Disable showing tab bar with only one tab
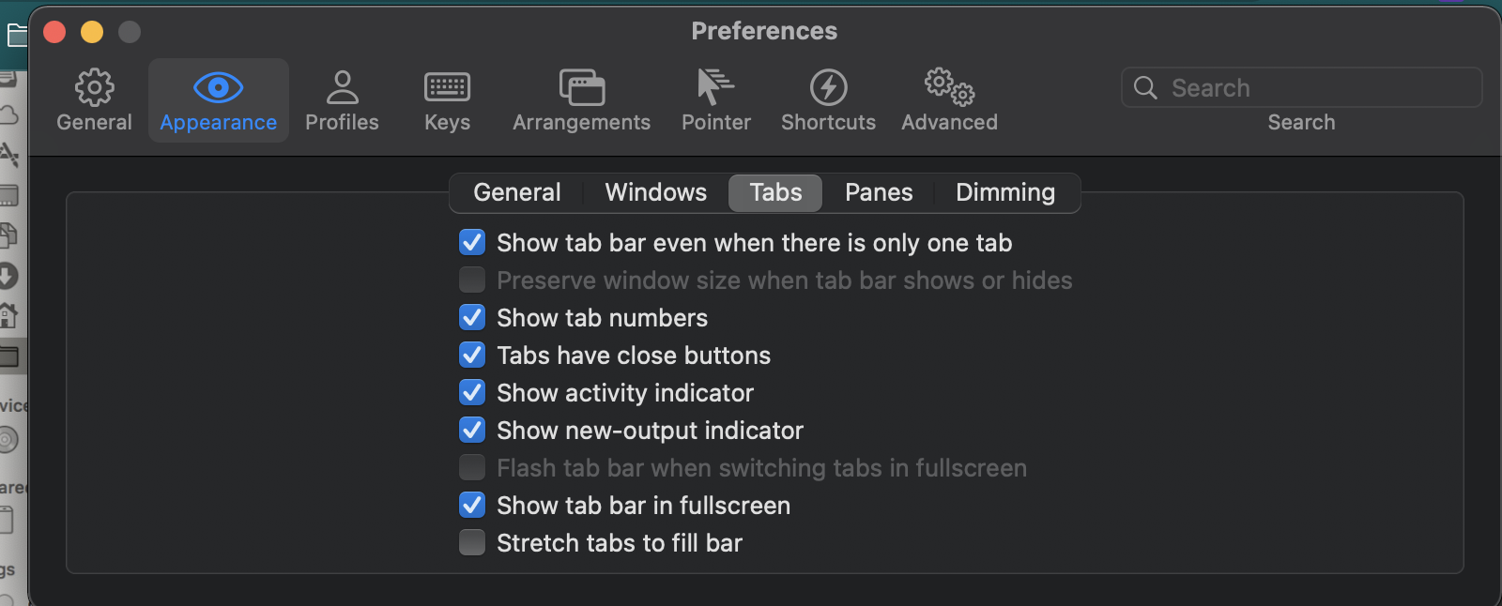The height and width of the screenshot is (606, 1502). (472, 242)
